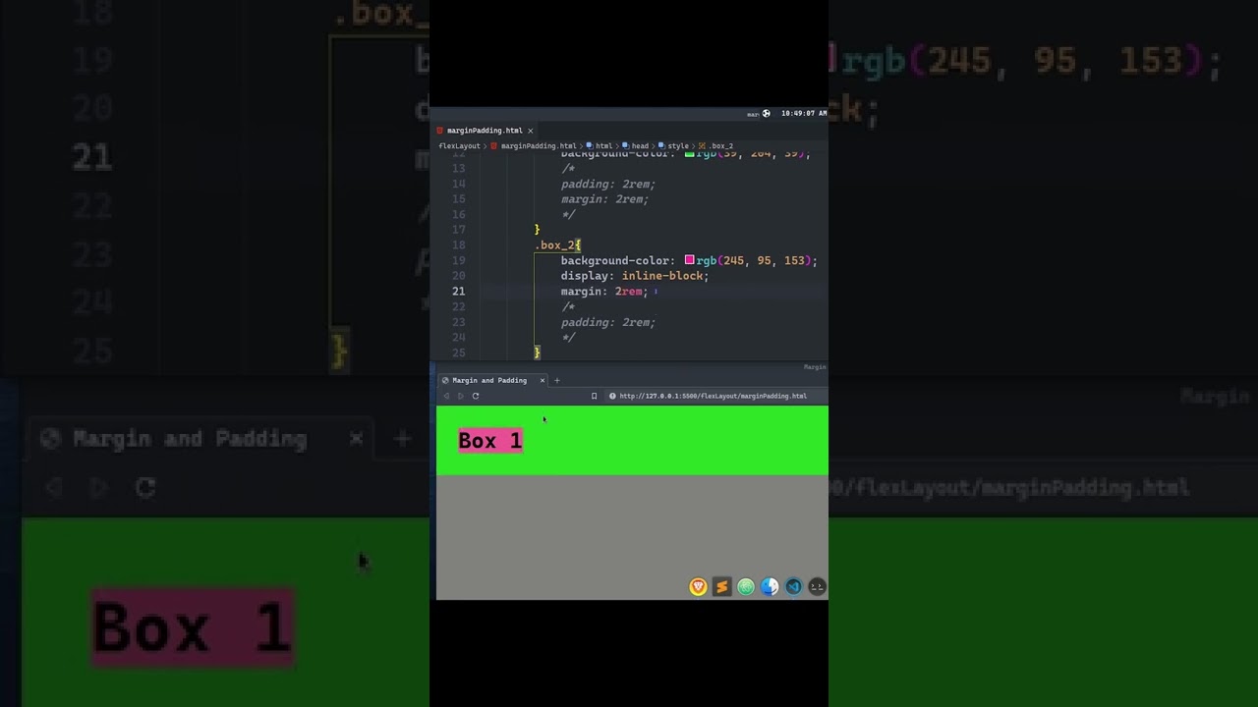Click the clock showing 10:49:07 AM
The image size is (1258, 707).
pyautogui.click(x=804, y=113)
